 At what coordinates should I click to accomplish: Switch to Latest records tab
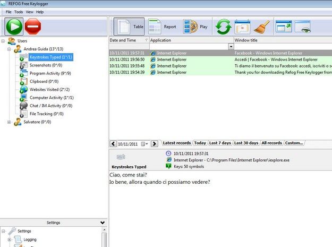click(x=177, y=143)
